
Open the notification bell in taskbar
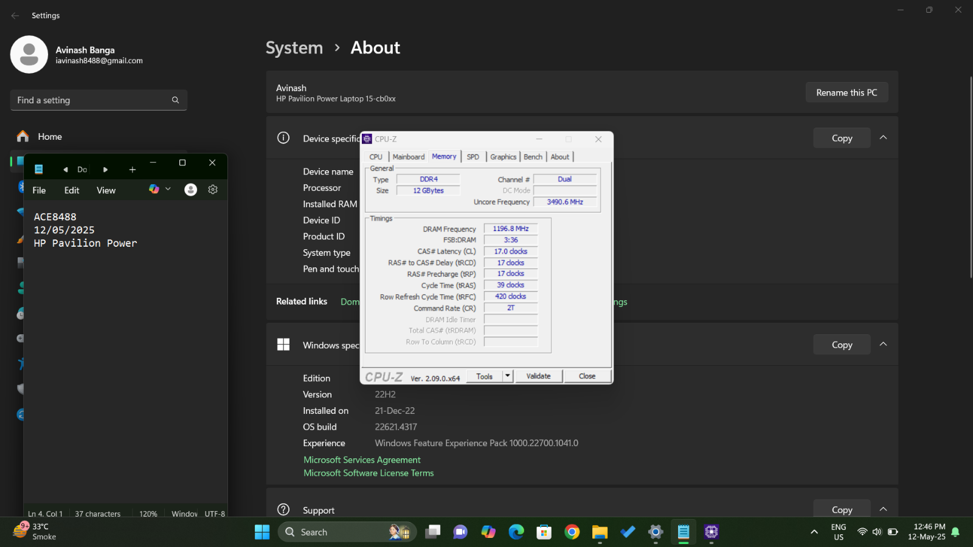955,532
